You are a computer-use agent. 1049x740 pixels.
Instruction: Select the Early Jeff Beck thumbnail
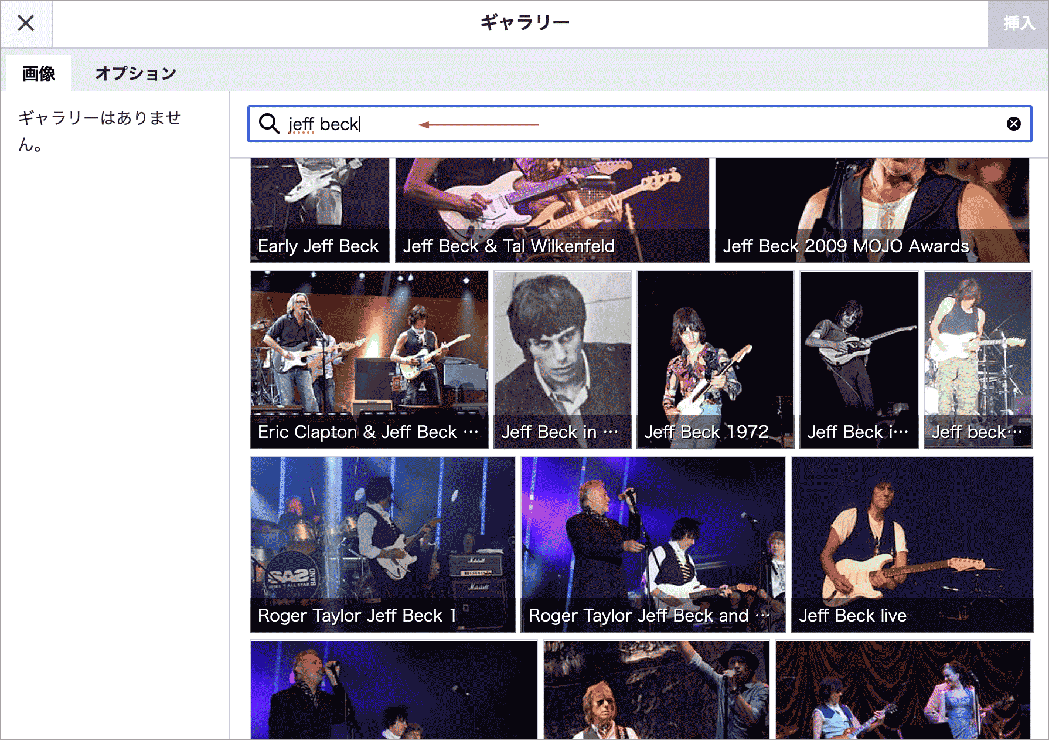click(319, 210)
